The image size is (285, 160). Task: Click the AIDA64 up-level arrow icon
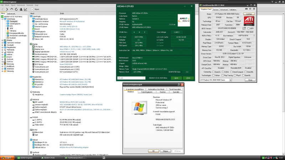point(12,9)
